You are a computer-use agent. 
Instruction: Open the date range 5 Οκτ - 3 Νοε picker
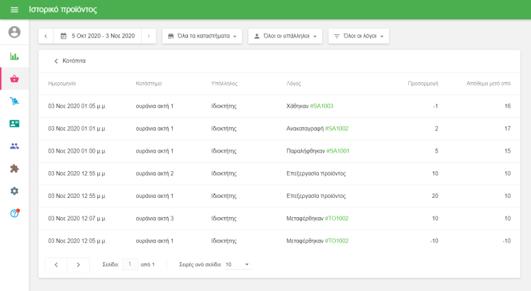click(x=98, y=36)
